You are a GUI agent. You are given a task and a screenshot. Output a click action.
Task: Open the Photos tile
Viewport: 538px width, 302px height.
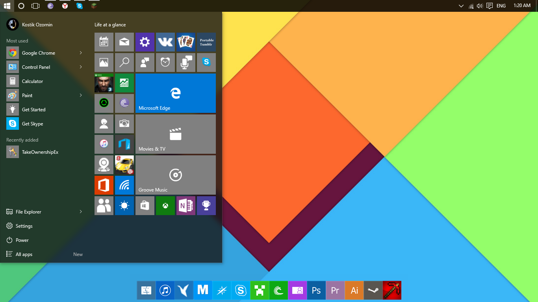click(104, 63)
